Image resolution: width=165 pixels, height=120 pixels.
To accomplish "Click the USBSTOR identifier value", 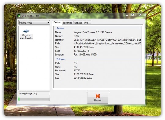I will [x=107, y=40].
